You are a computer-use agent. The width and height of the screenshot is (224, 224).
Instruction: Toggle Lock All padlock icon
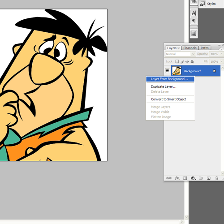coord(192,61)
